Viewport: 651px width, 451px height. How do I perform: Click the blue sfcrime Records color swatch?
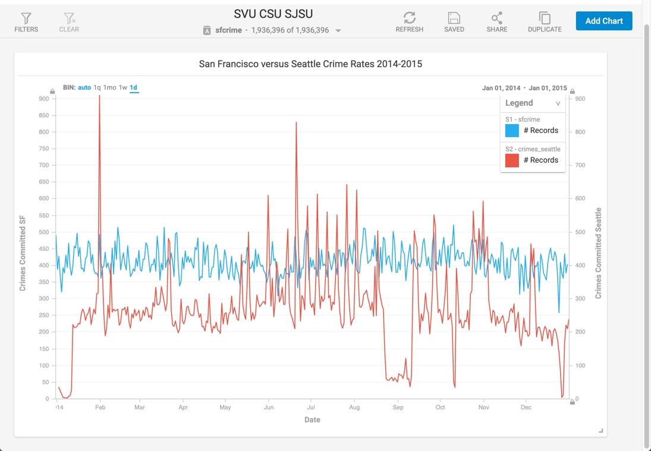[x=512, y=131]
